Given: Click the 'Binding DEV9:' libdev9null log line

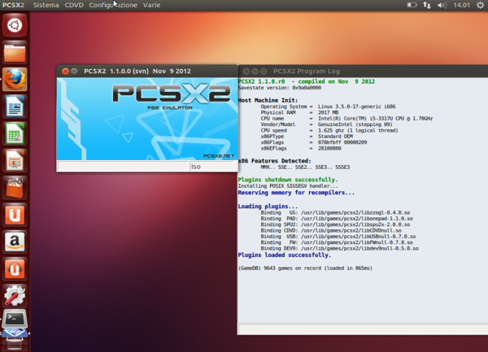Looking at the screenshot, I should [x=339, y=249].
